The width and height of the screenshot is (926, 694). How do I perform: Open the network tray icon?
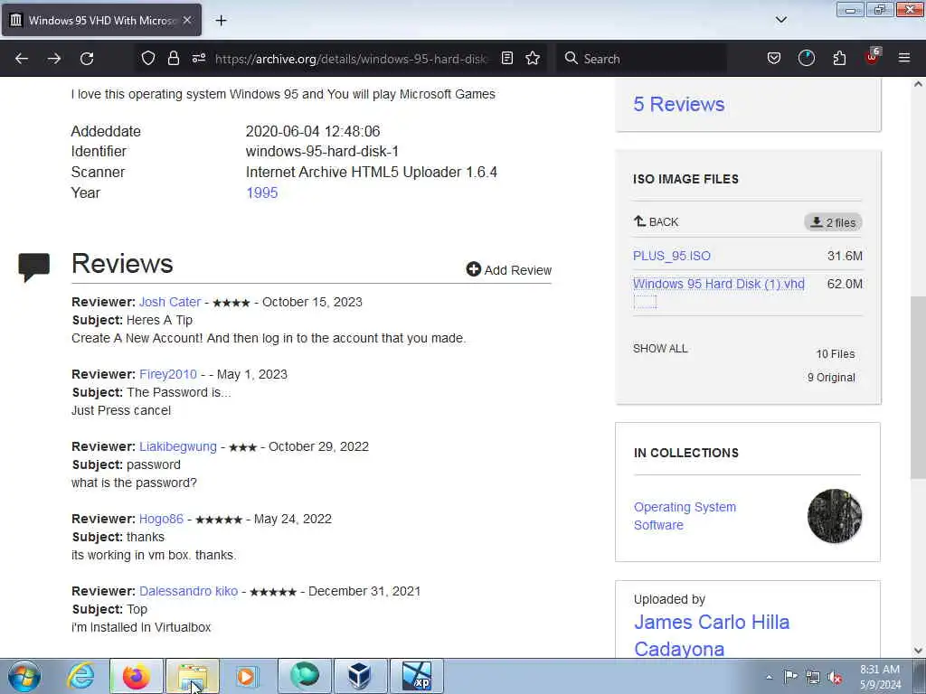coord(813,677)
